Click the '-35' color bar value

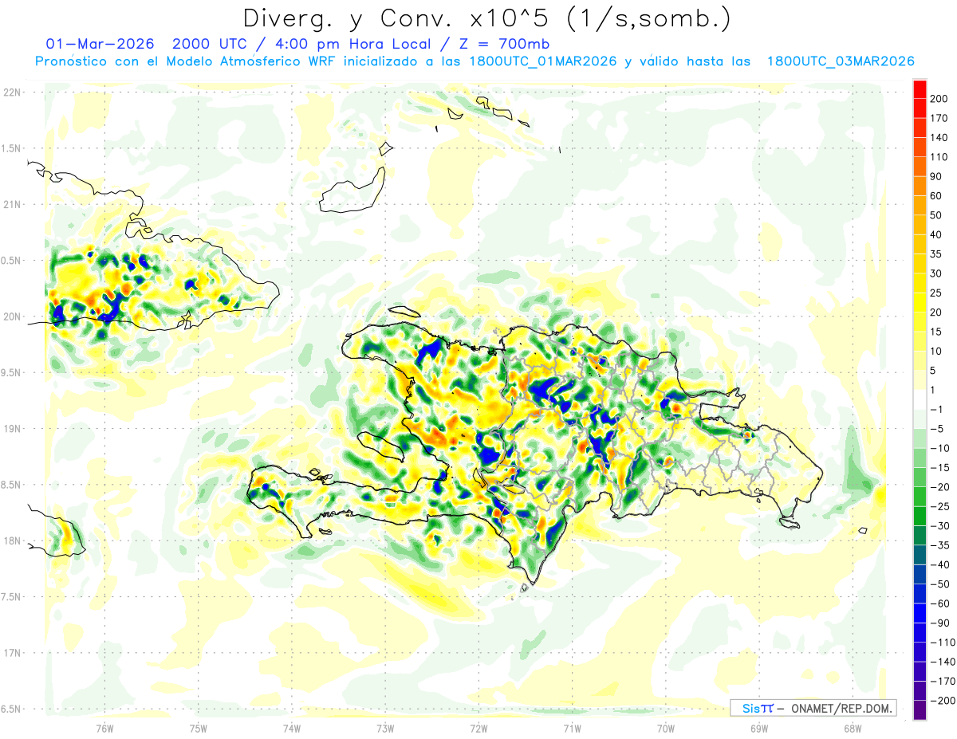[x=939, y=545]
